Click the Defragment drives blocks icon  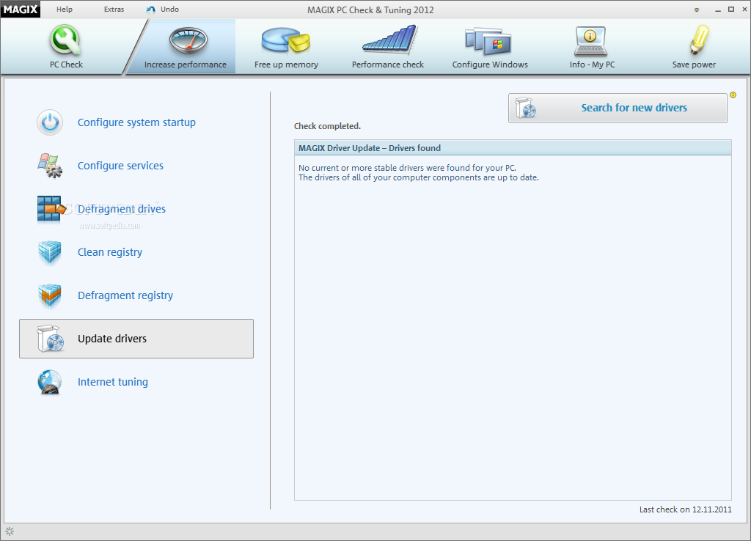(51, 209)
